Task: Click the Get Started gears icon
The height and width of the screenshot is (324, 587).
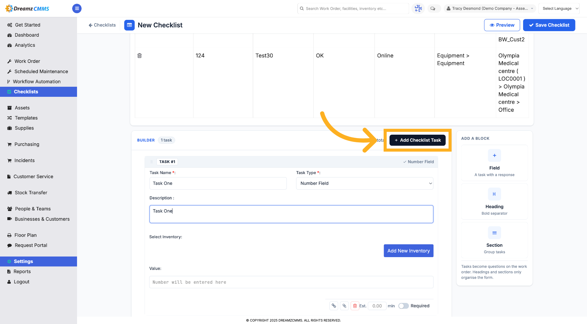Action: [x=9, y=25]
